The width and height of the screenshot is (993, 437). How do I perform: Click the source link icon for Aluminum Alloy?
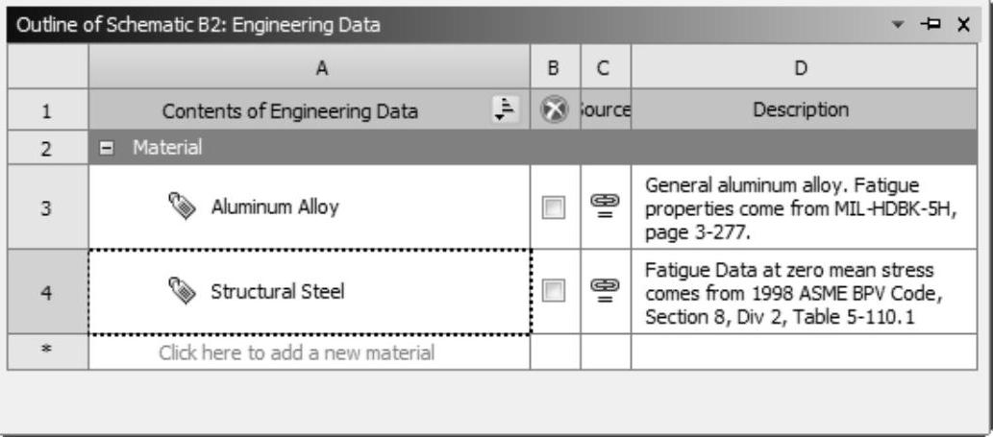click(606, 207)
